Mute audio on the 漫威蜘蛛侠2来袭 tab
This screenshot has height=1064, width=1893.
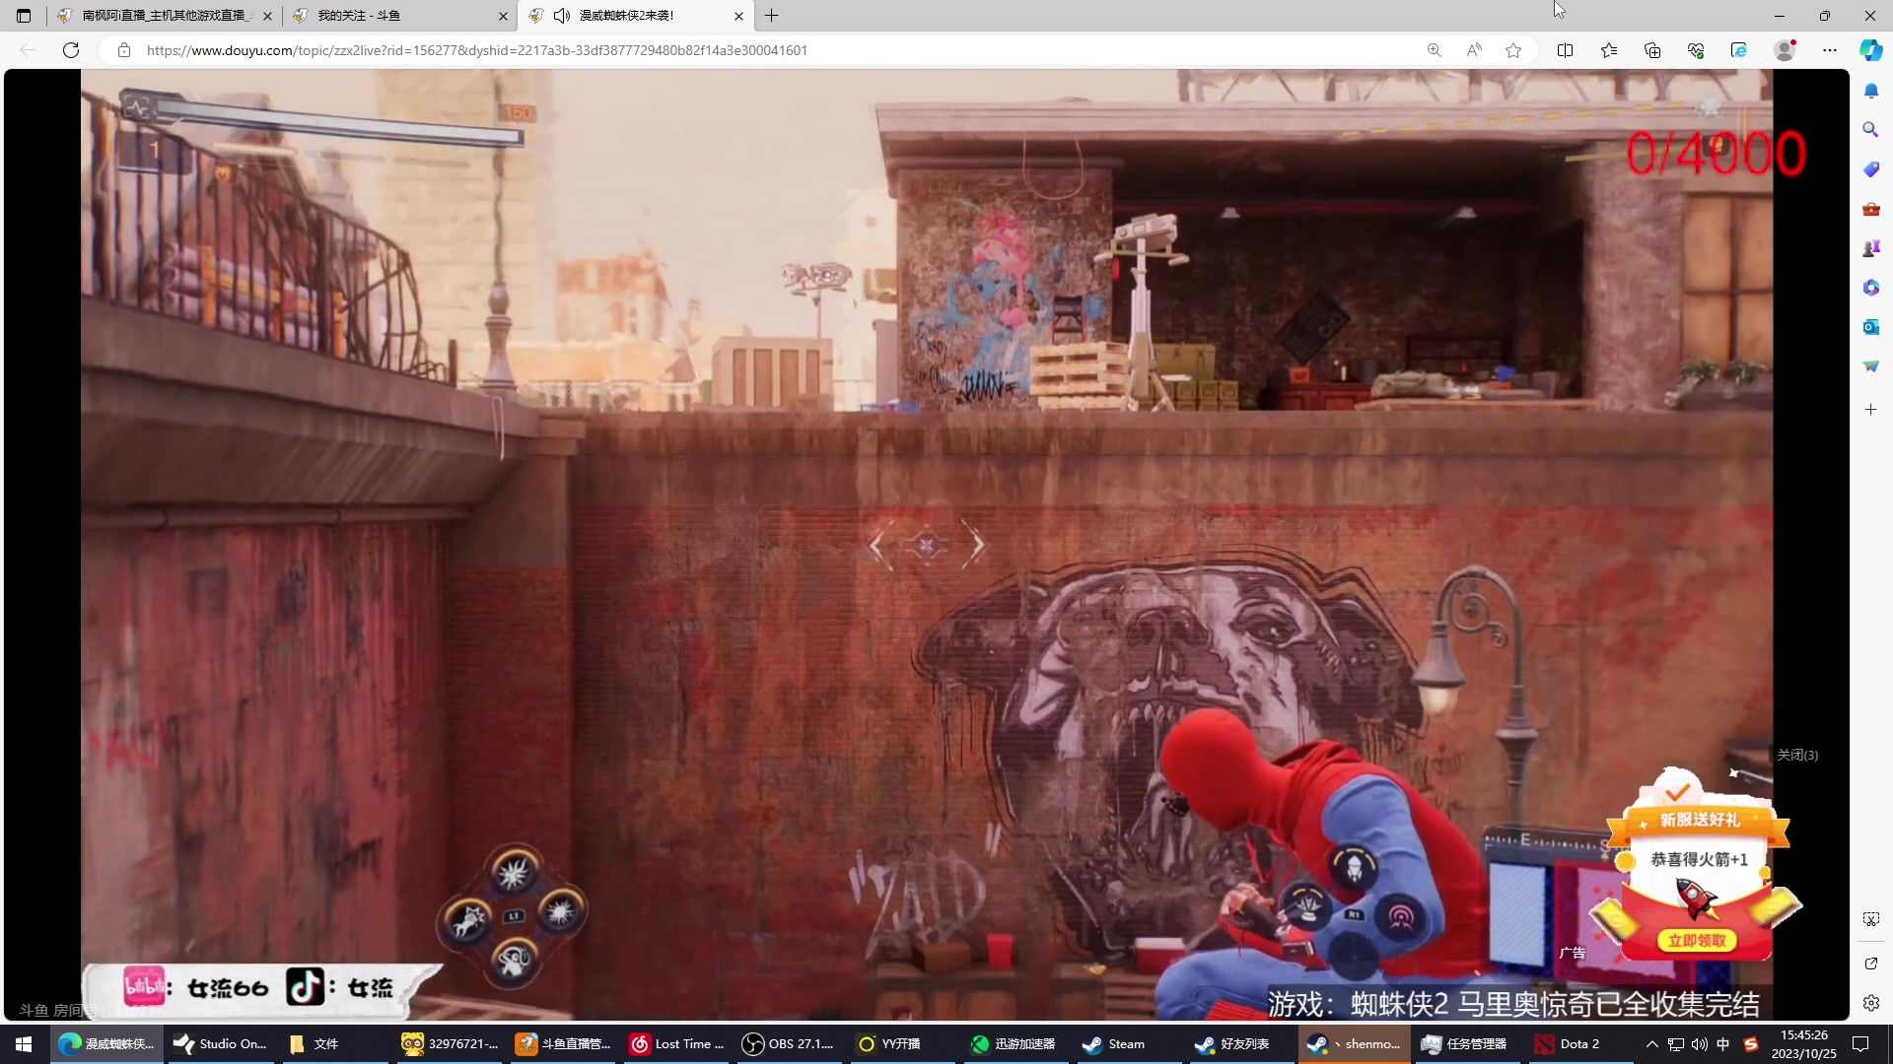(562, 16)
